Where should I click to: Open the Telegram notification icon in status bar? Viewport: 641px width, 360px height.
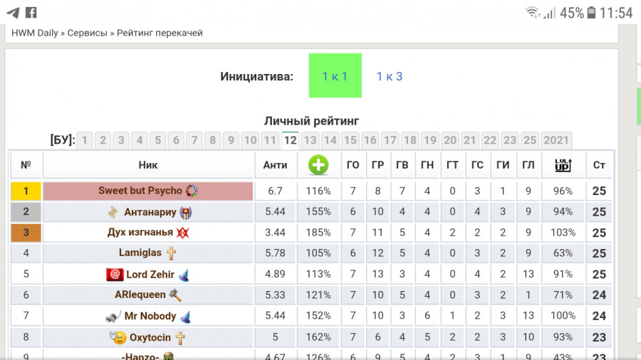(x=13, y=13)
